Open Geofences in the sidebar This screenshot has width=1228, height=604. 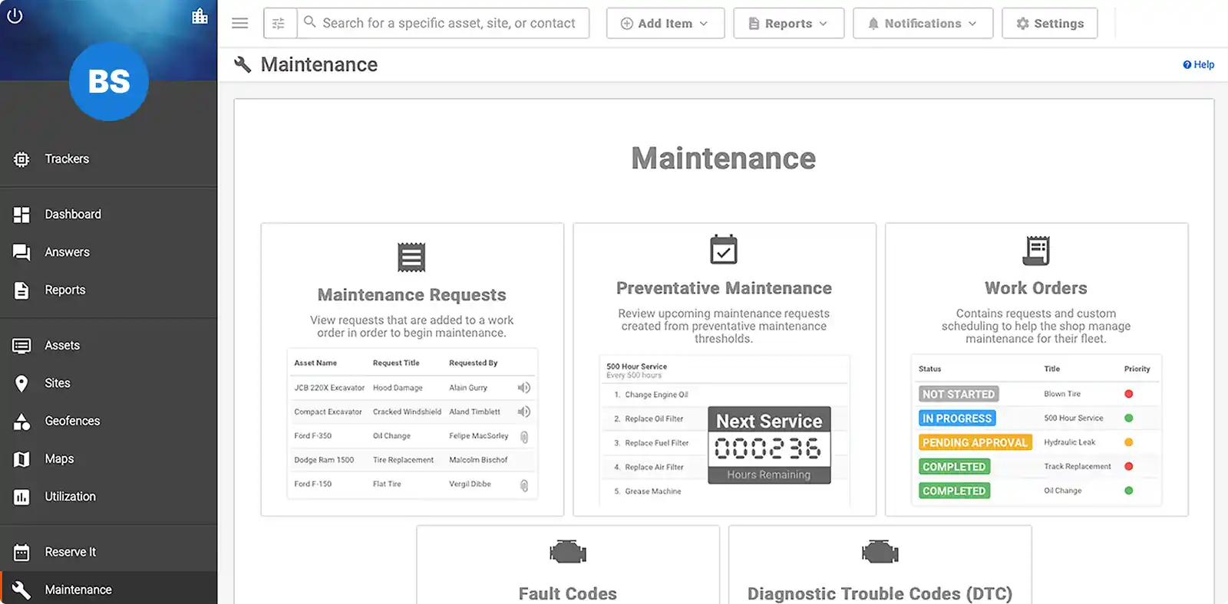point(72,421)
